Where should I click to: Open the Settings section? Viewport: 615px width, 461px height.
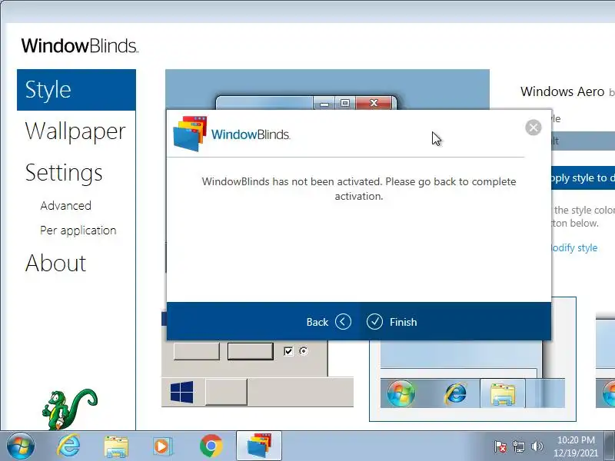(64, 172)
